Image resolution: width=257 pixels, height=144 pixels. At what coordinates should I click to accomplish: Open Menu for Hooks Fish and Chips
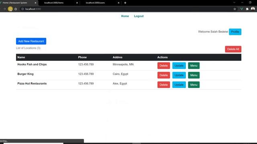(x=194, y=66)
